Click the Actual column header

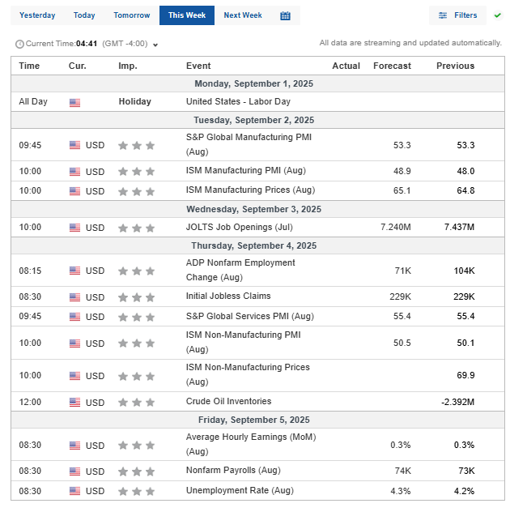point(346,66)
